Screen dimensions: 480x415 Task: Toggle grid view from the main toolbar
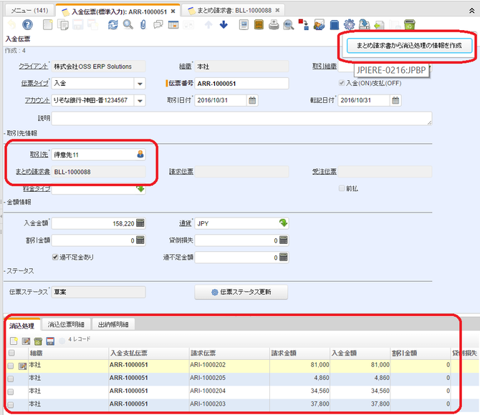coord(173,25)
